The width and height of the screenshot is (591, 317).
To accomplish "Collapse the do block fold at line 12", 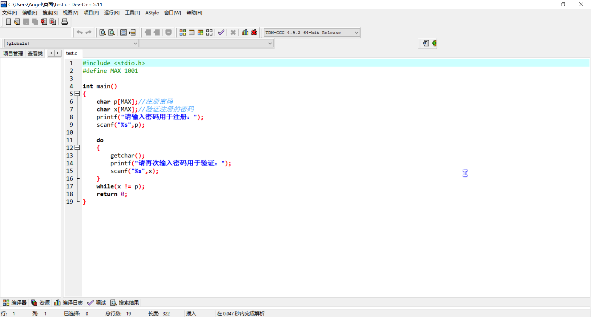I will click(77, 148).
